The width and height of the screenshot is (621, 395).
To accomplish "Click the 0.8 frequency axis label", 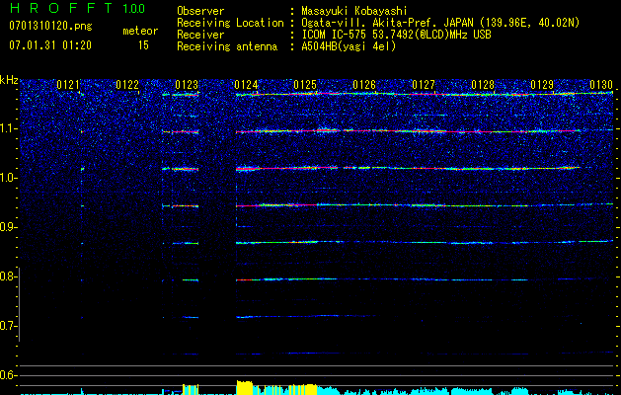I will [8, 276].
